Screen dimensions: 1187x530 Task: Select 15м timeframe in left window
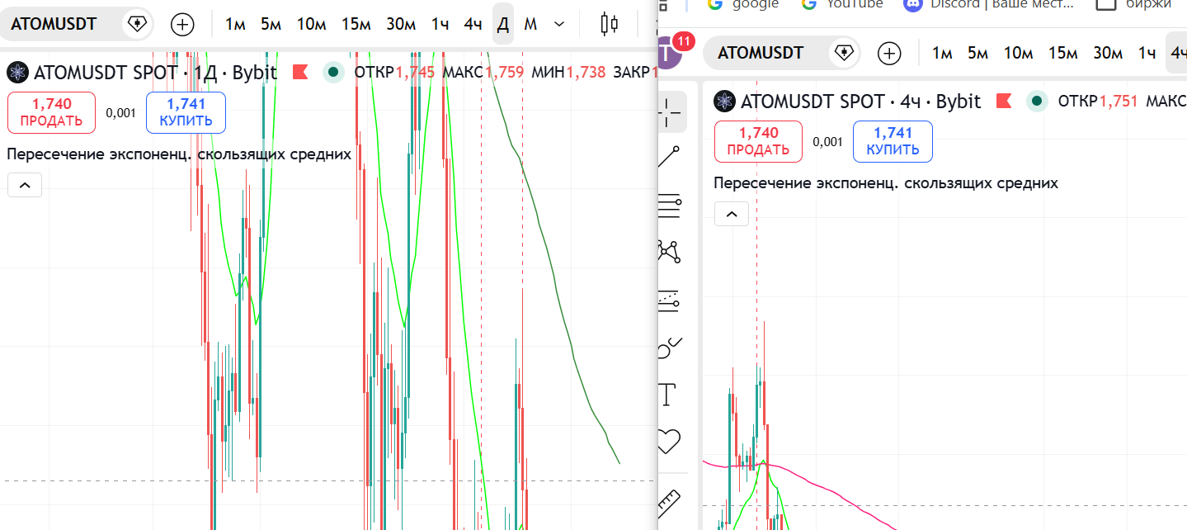click(x=356, y=24)
